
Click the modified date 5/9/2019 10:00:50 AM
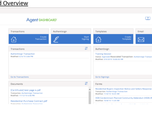[113, 59]
